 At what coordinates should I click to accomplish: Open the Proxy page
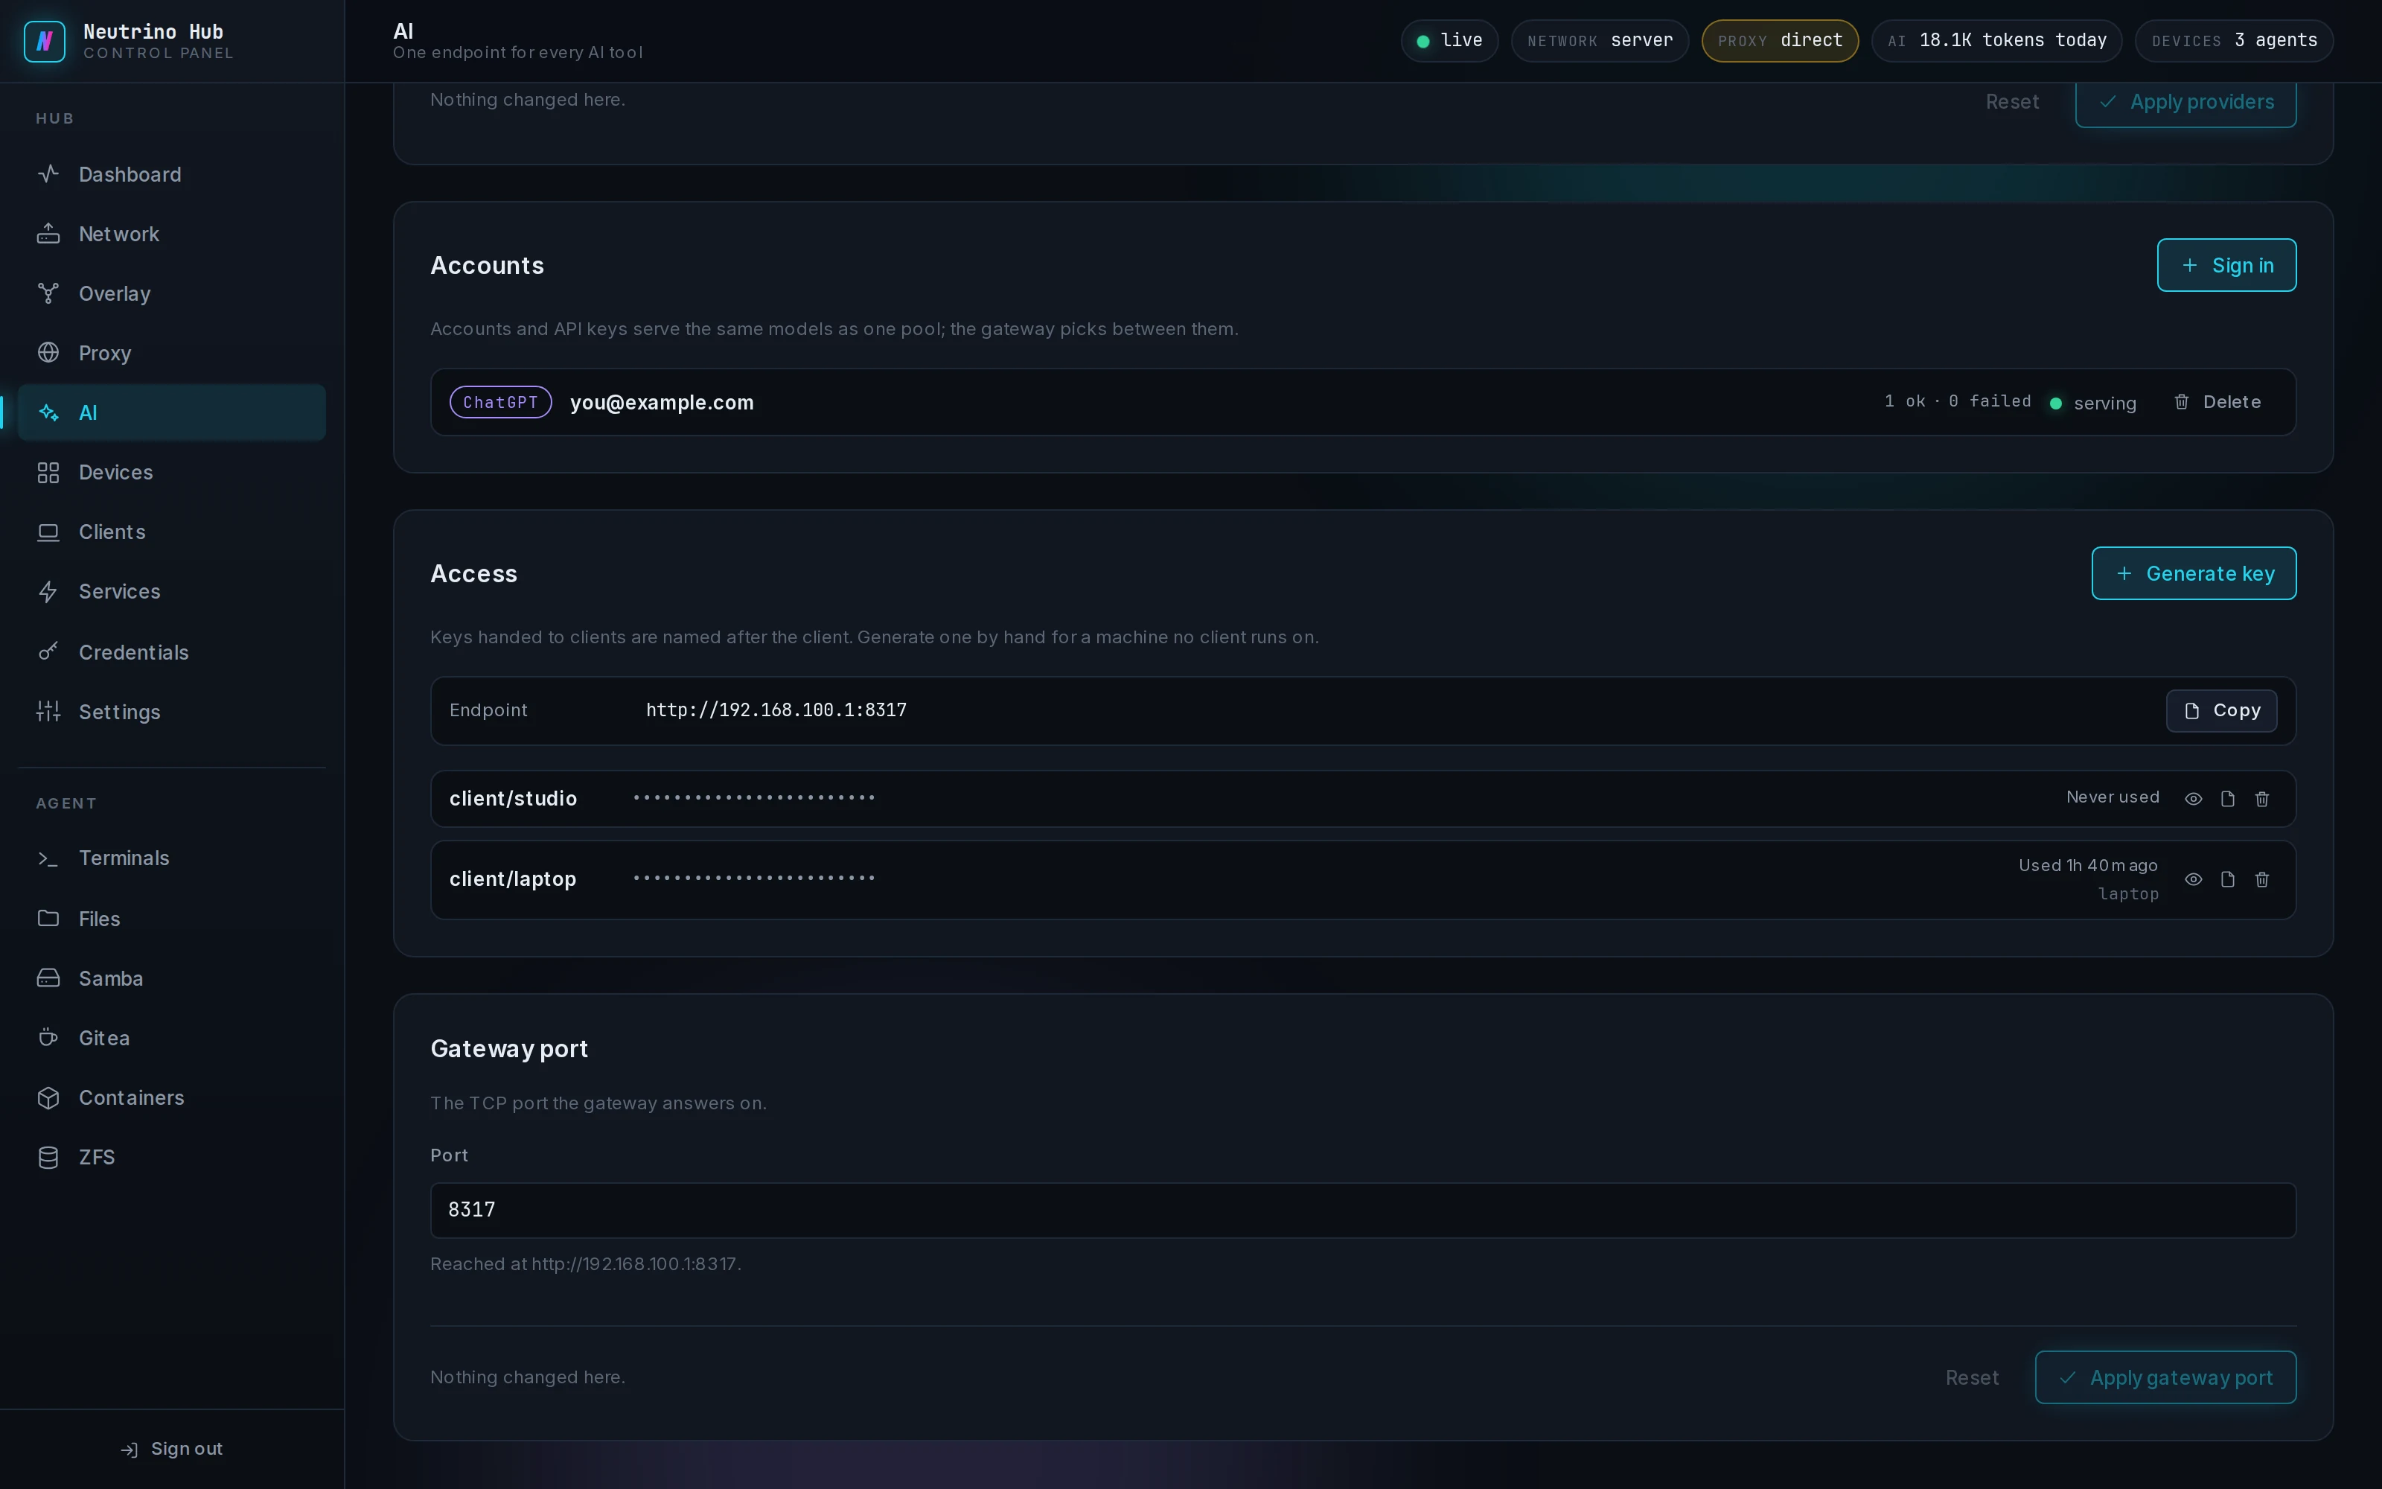[171, 353]
